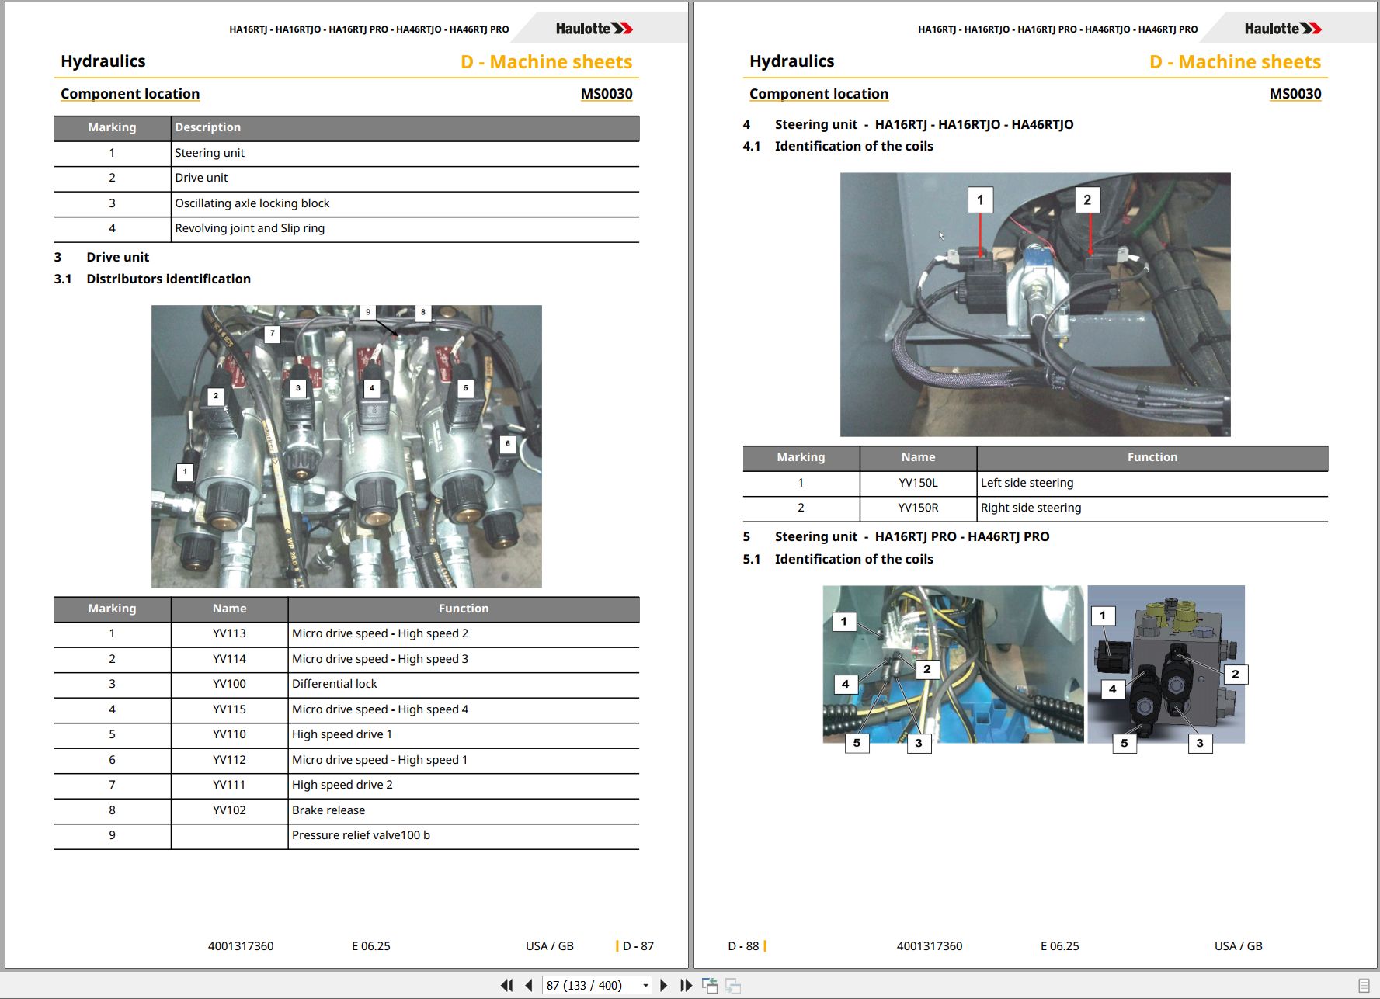Click 'Micro drive speed - High speed 4' cell
The height and width of the screenshot is (999, 1380).
pyautogui.click(x=464, y=709)
